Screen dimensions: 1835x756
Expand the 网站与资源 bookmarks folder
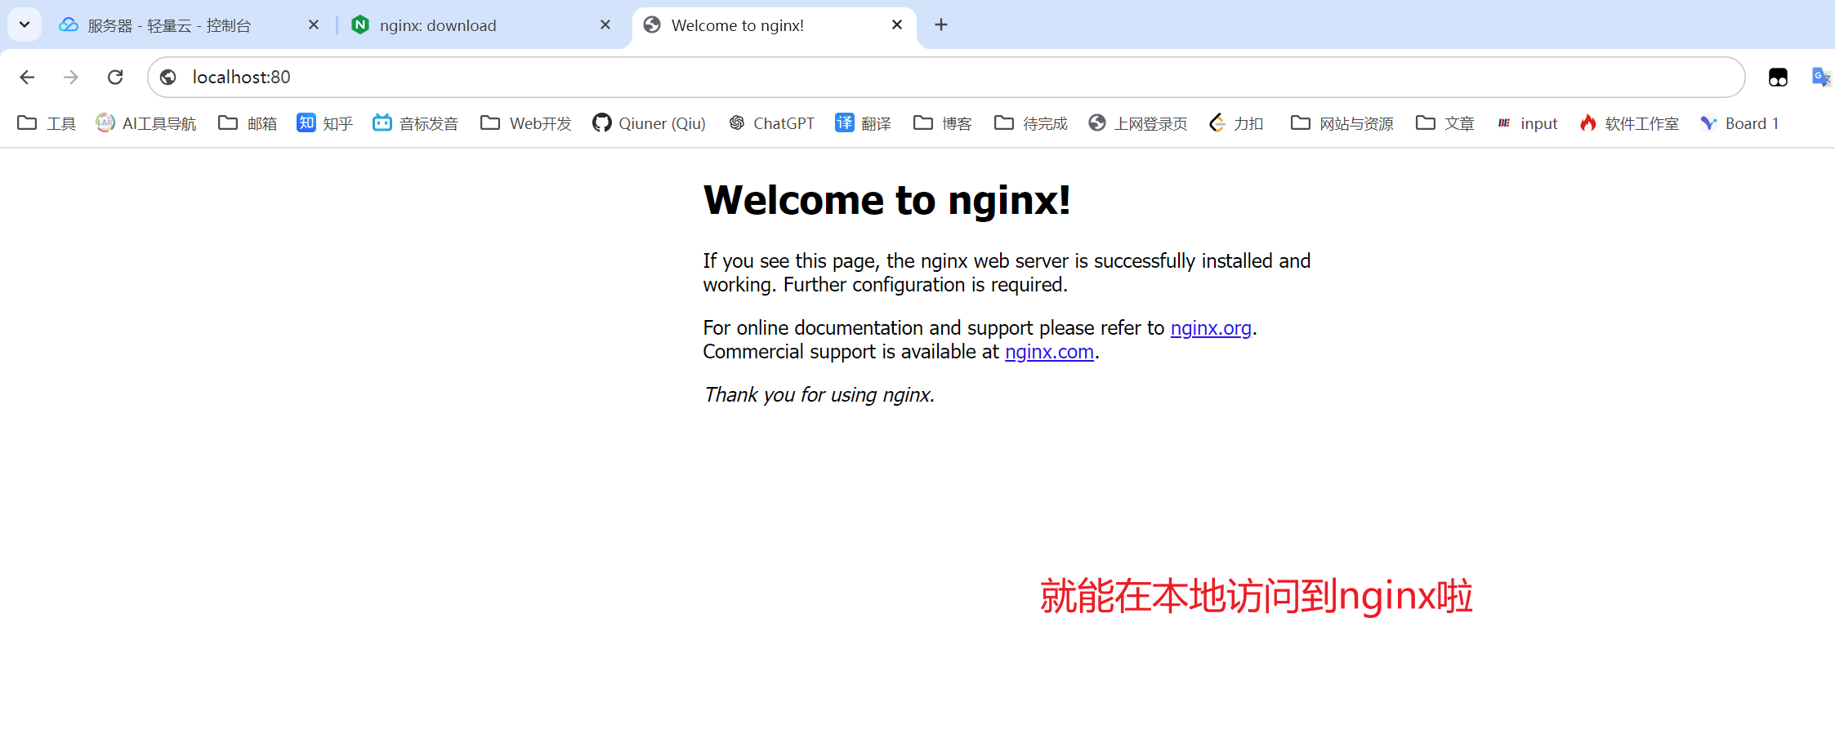1342,123
